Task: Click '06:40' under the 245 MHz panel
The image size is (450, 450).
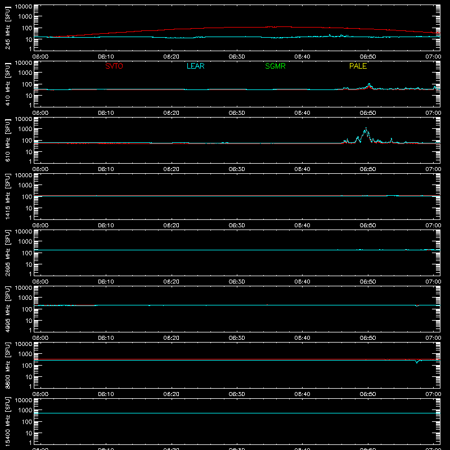Action: coord(302,57)
